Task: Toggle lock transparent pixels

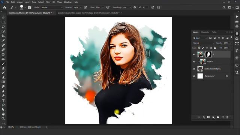Action: [x=199, y=48]
